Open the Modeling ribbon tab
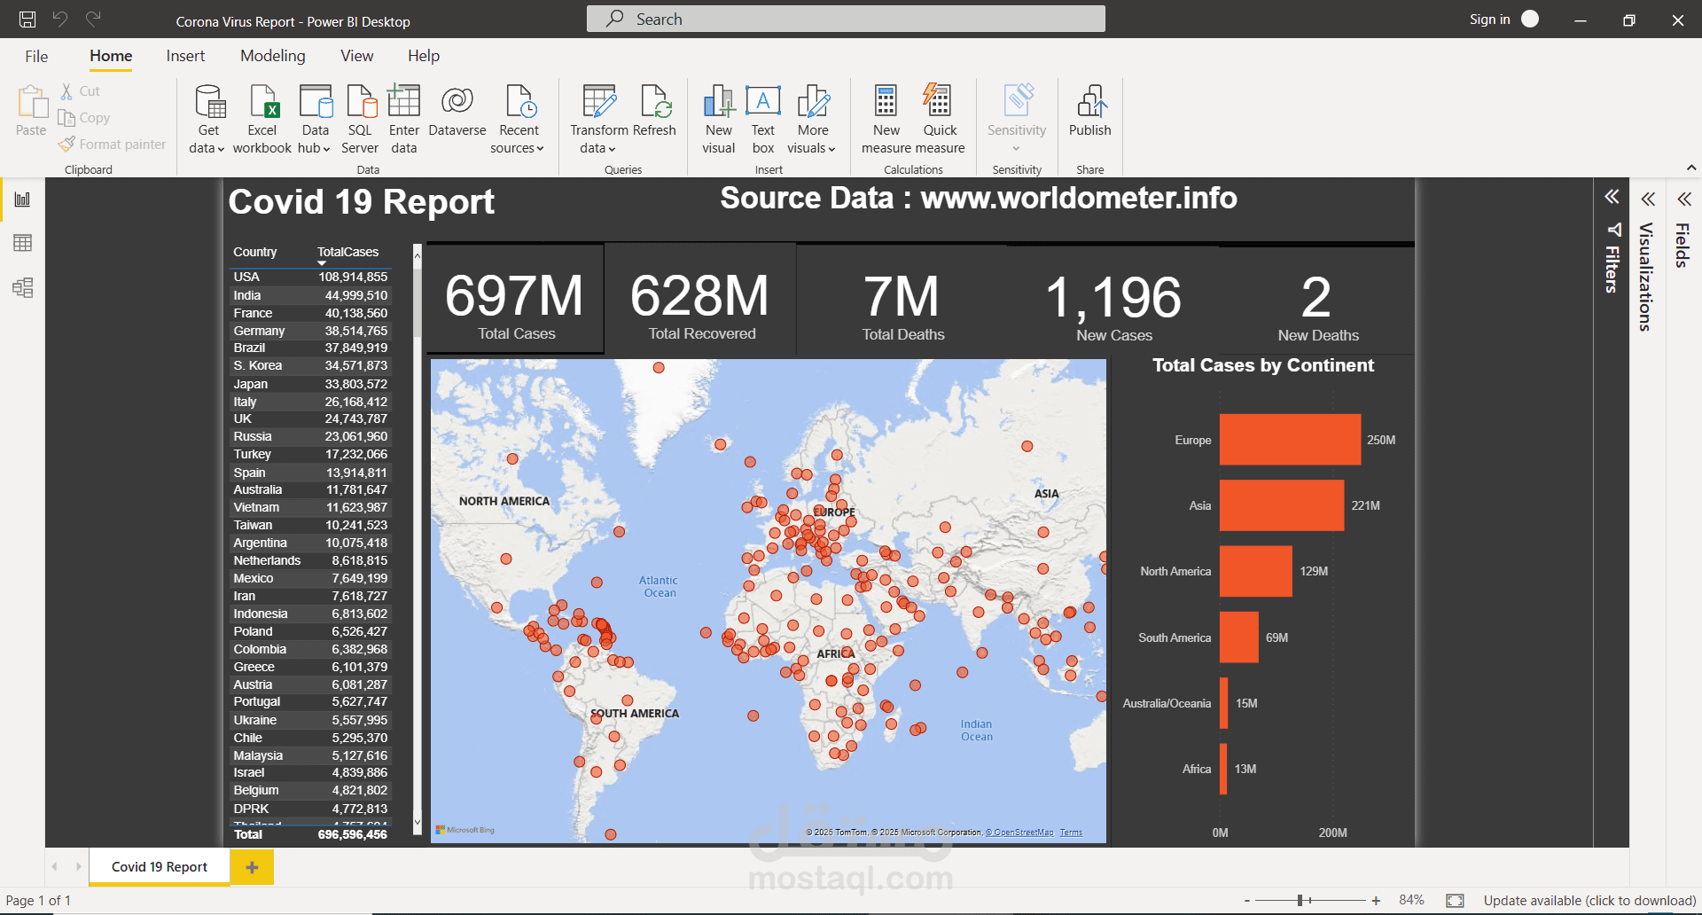 (272, 56)
